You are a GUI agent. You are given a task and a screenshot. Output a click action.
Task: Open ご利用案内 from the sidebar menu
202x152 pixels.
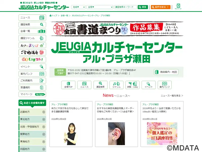pos(32,81)
